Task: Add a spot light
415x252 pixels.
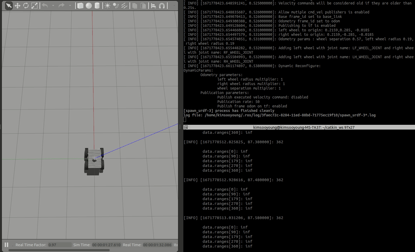Action: click(x=116, y=6)
